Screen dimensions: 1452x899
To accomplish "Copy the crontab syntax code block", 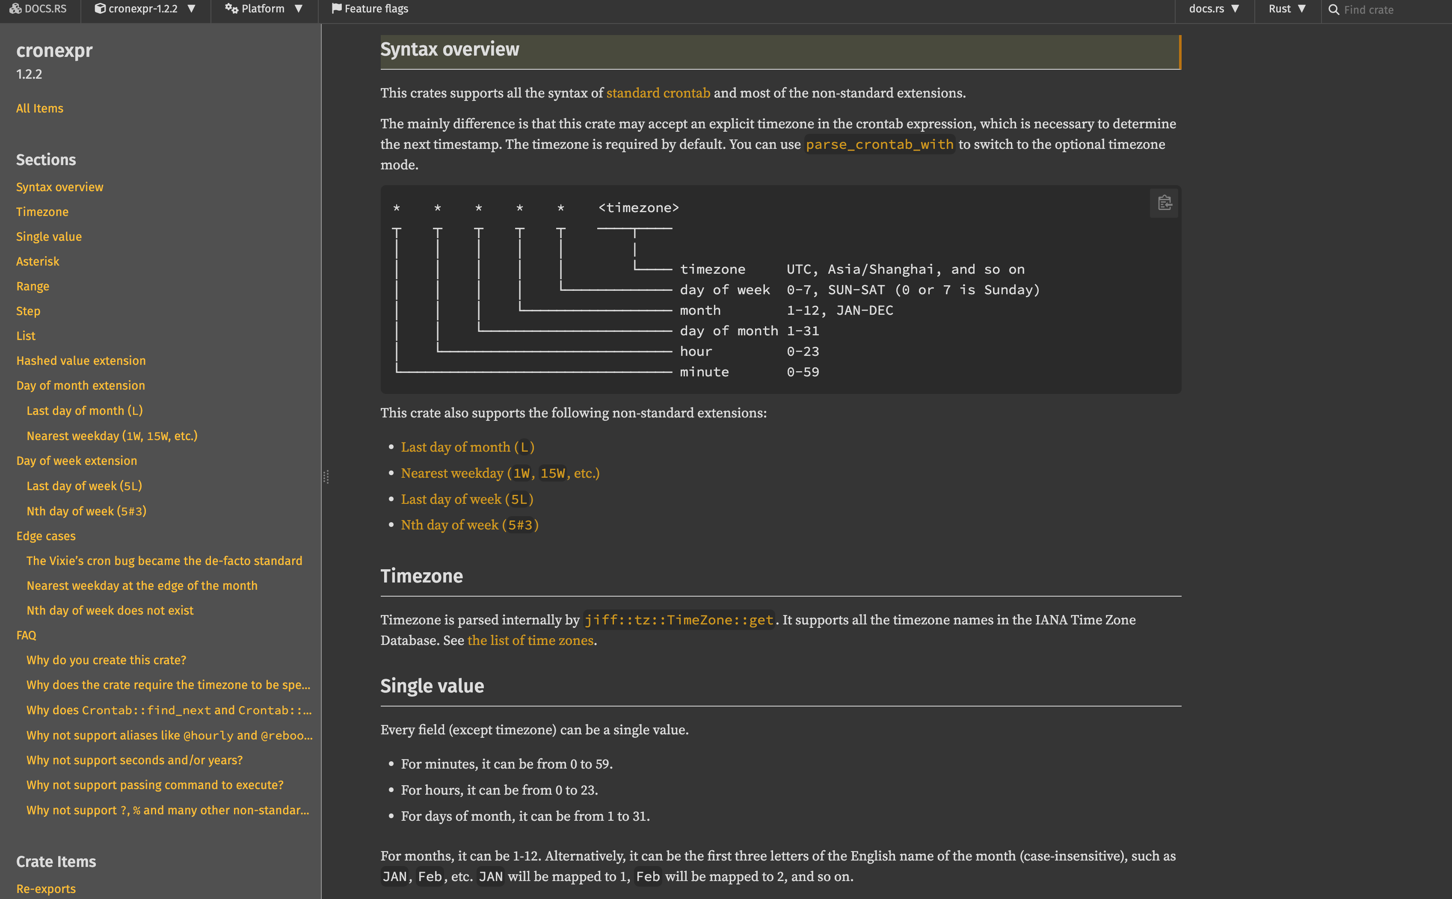I will click(1164, 203).
